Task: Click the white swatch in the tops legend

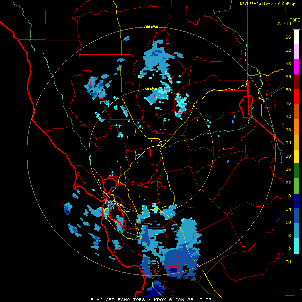Action: click(x=296, y=37)
